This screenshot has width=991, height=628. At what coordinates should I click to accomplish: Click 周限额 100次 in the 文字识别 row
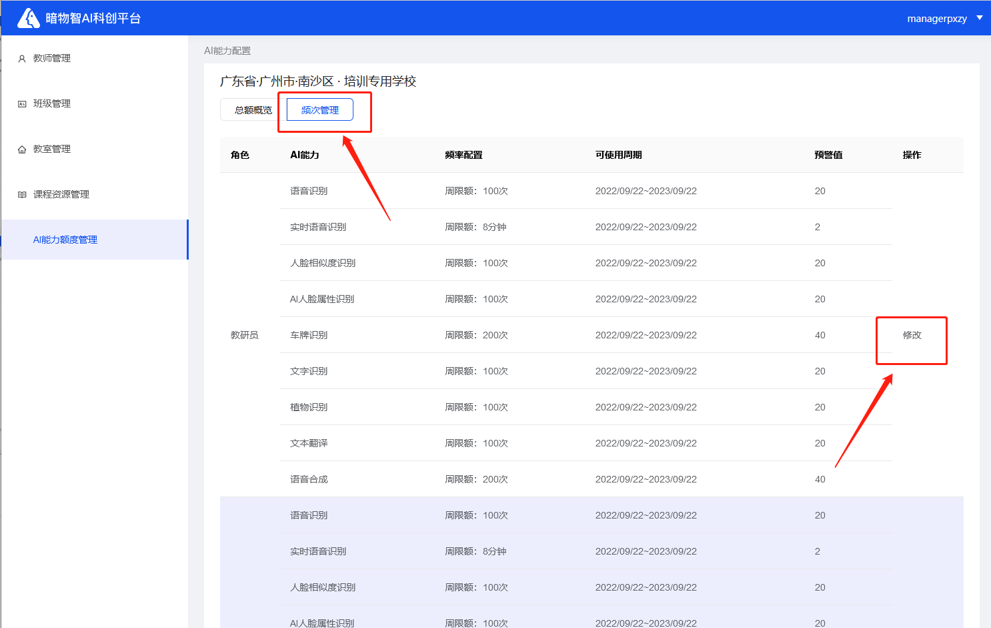tap(477, 371)
